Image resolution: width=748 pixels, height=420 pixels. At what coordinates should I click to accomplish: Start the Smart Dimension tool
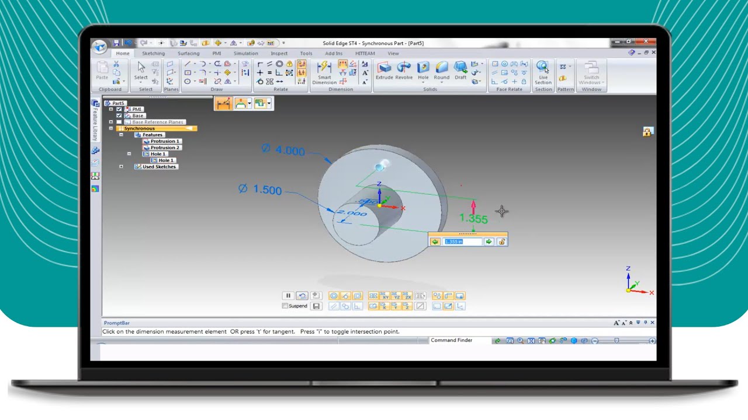pos(324,72)
